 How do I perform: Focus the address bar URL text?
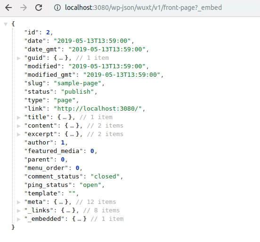tap(143, 8)
